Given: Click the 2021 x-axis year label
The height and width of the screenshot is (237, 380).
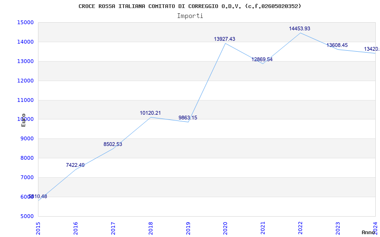Looking at the screenshot, I should pos(263,228).
